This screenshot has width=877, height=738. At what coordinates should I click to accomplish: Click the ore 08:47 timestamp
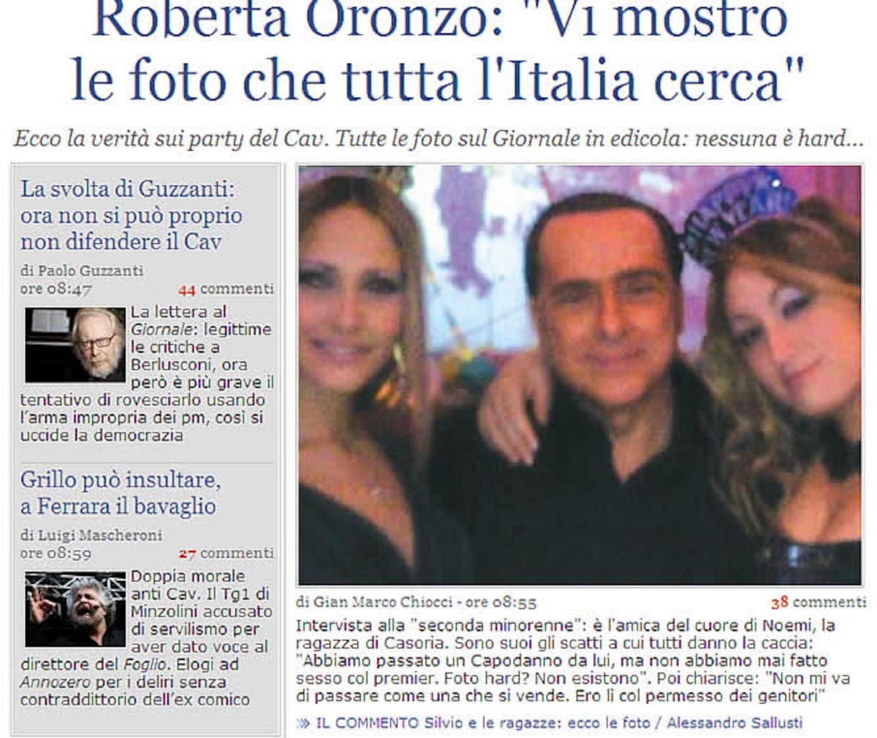[56, 289]
